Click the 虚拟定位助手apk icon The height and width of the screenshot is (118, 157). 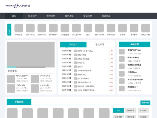click(x=122, y=51)
